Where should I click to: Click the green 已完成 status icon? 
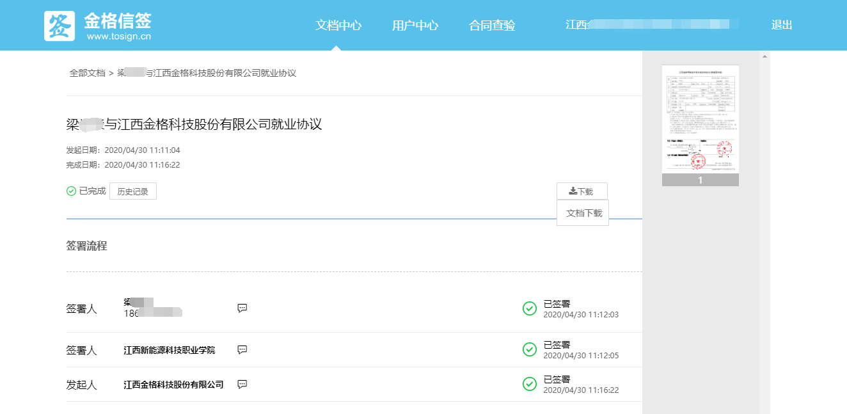click(x=72, y=191)
